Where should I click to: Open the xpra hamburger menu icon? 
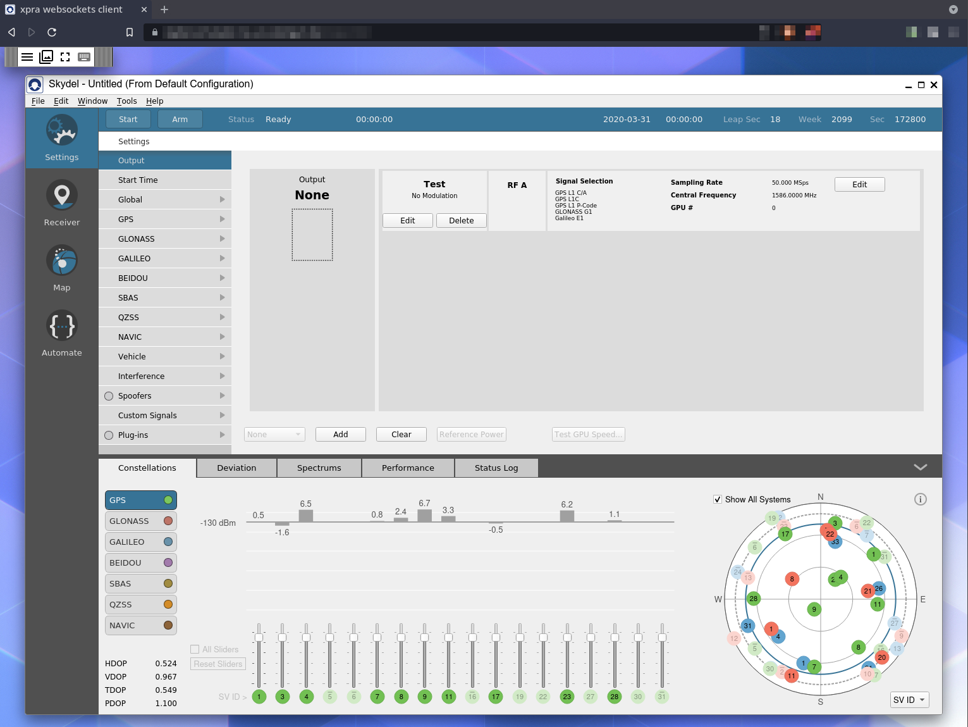tap(27, 57)
